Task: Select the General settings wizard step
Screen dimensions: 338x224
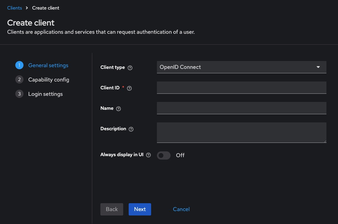Action: (48, 65)
